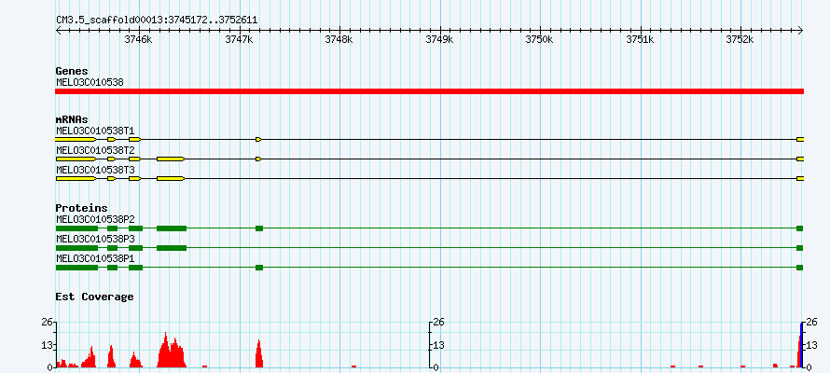Click the small red coverage mark near 3748.1k
Image resolution: width=830 pixels, height=373 pixels.
click(x=353, y=366)
